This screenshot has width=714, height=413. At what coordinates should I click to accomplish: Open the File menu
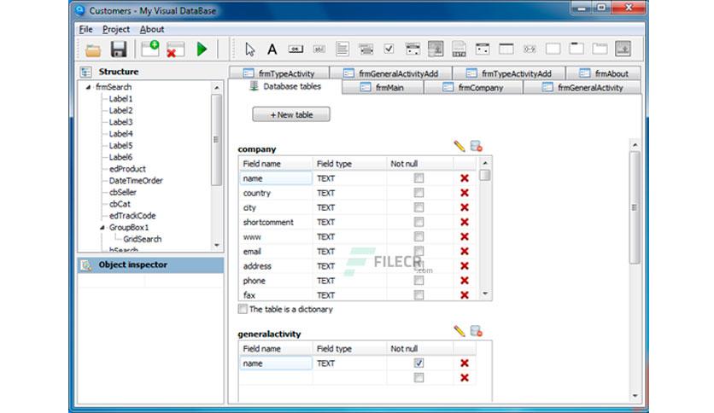[x=85, y=29]
